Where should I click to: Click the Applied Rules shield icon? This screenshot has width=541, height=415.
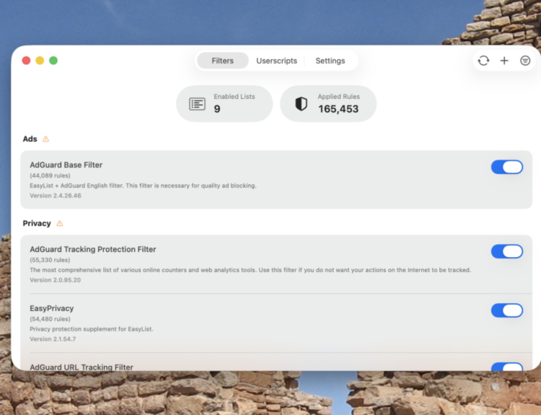coord(302,104)
